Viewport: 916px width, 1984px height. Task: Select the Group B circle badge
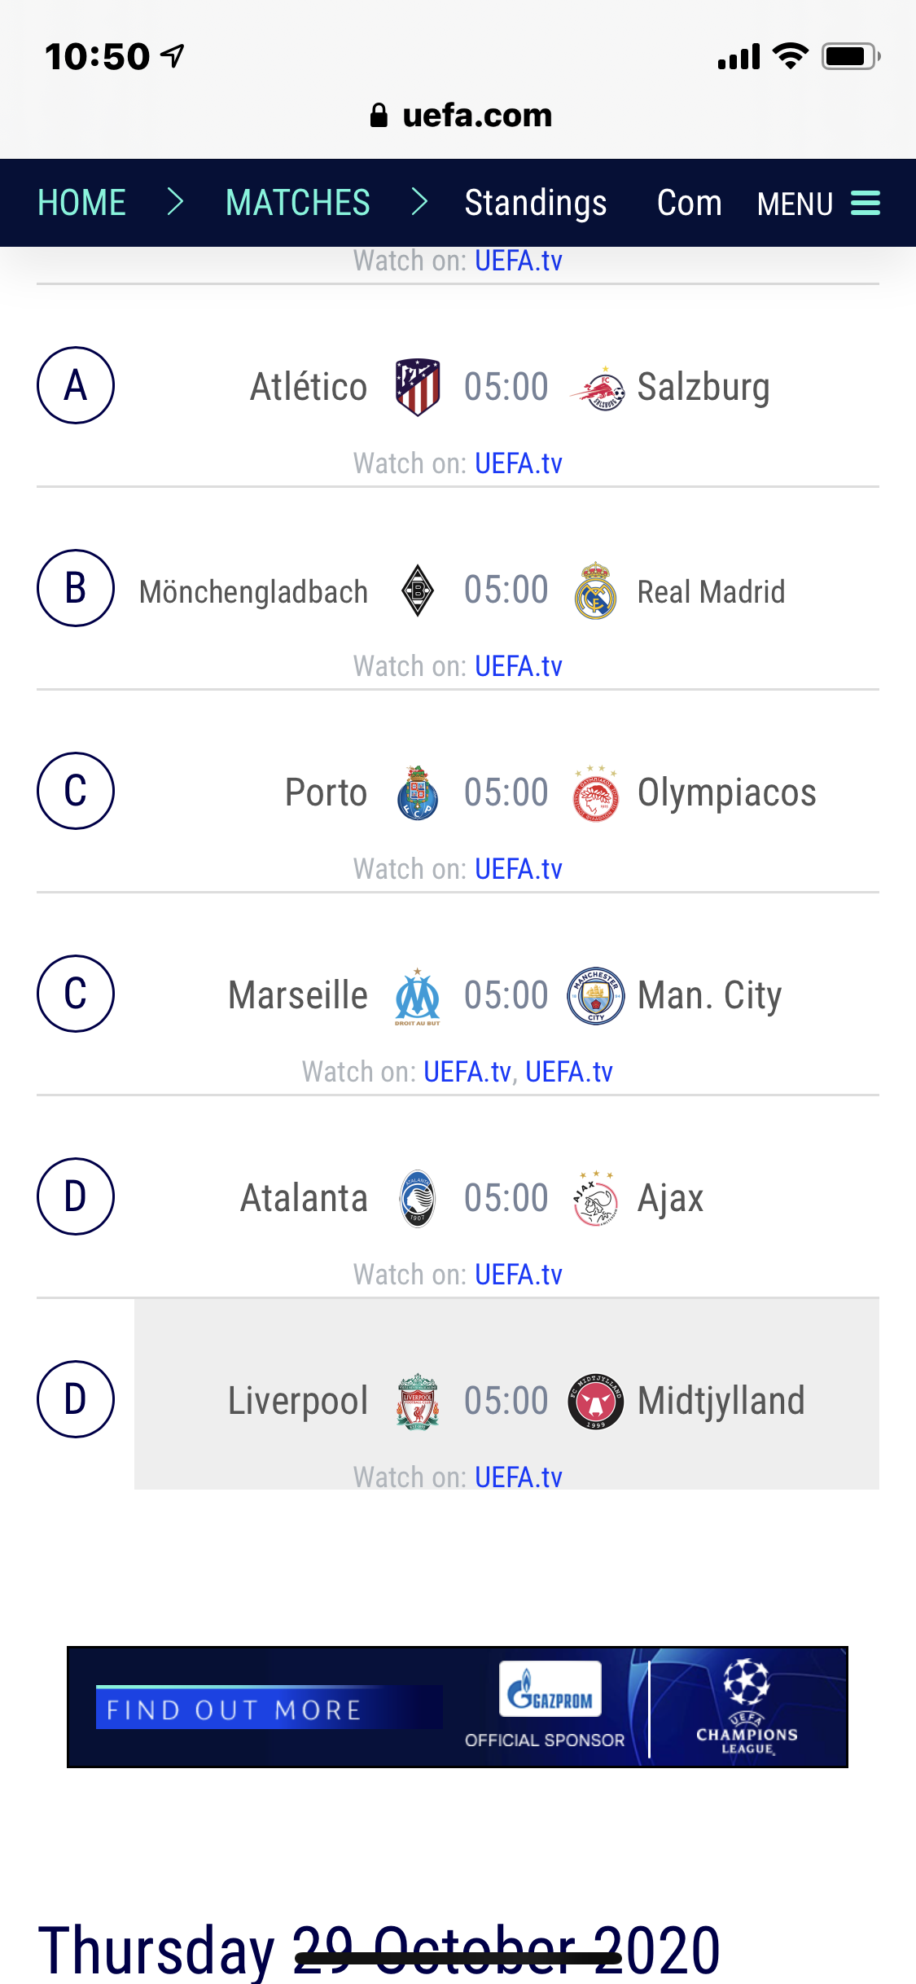76,588
